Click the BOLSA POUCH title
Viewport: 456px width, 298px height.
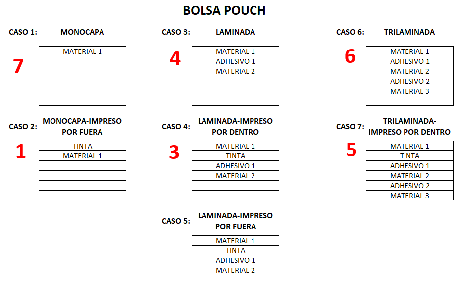pos(224,11)
